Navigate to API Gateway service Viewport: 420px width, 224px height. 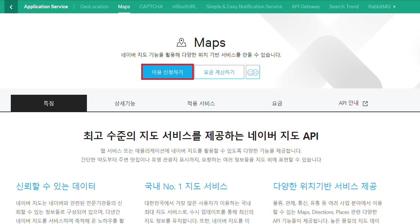point(306,7)
